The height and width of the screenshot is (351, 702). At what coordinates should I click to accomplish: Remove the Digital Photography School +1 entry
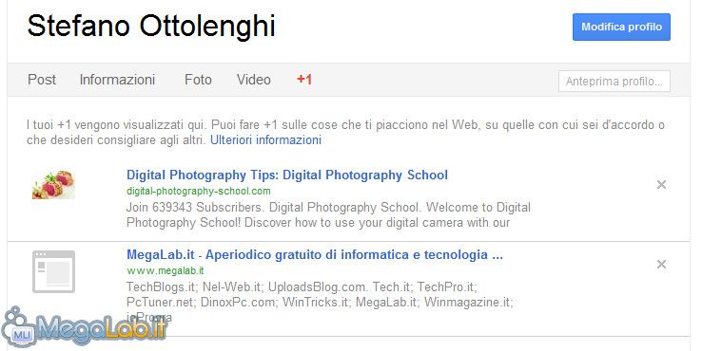[x=661, y=184]
